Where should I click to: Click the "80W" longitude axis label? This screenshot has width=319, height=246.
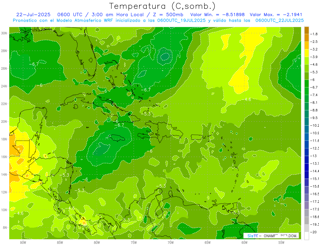[97, 243]
